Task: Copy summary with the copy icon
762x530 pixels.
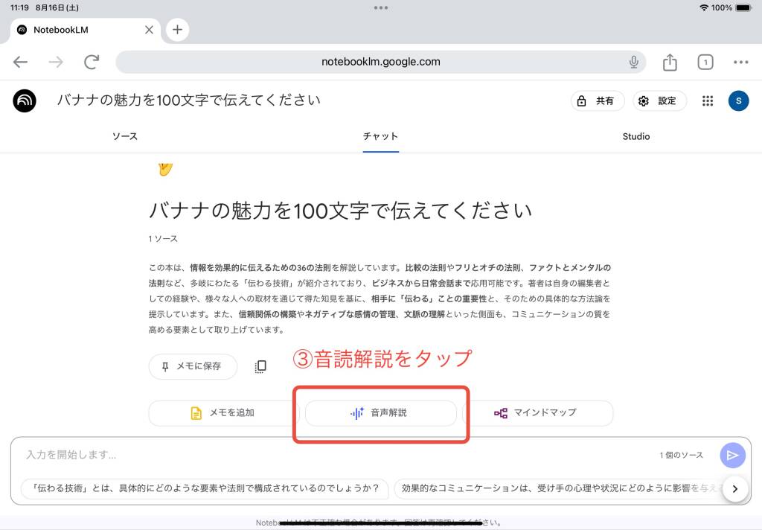Action: 260,366
